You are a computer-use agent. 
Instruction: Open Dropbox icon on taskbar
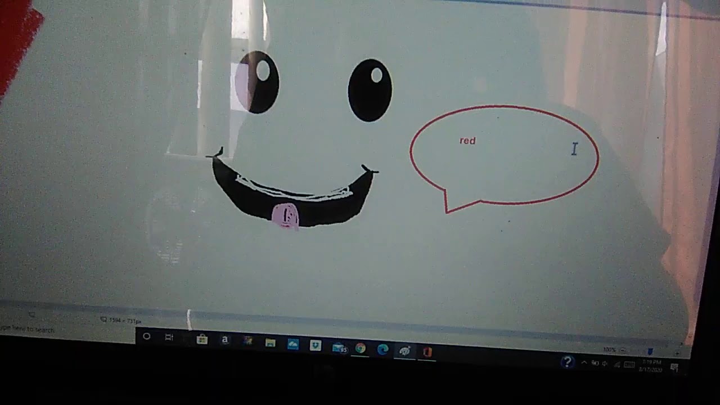316,345
